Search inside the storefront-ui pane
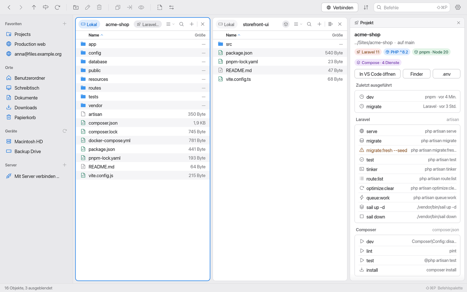This screenshot has height=292, width=467. coord(309,24)
